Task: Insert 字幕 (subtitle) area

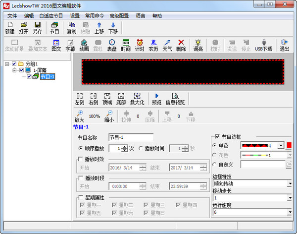Action: [70, 45]
